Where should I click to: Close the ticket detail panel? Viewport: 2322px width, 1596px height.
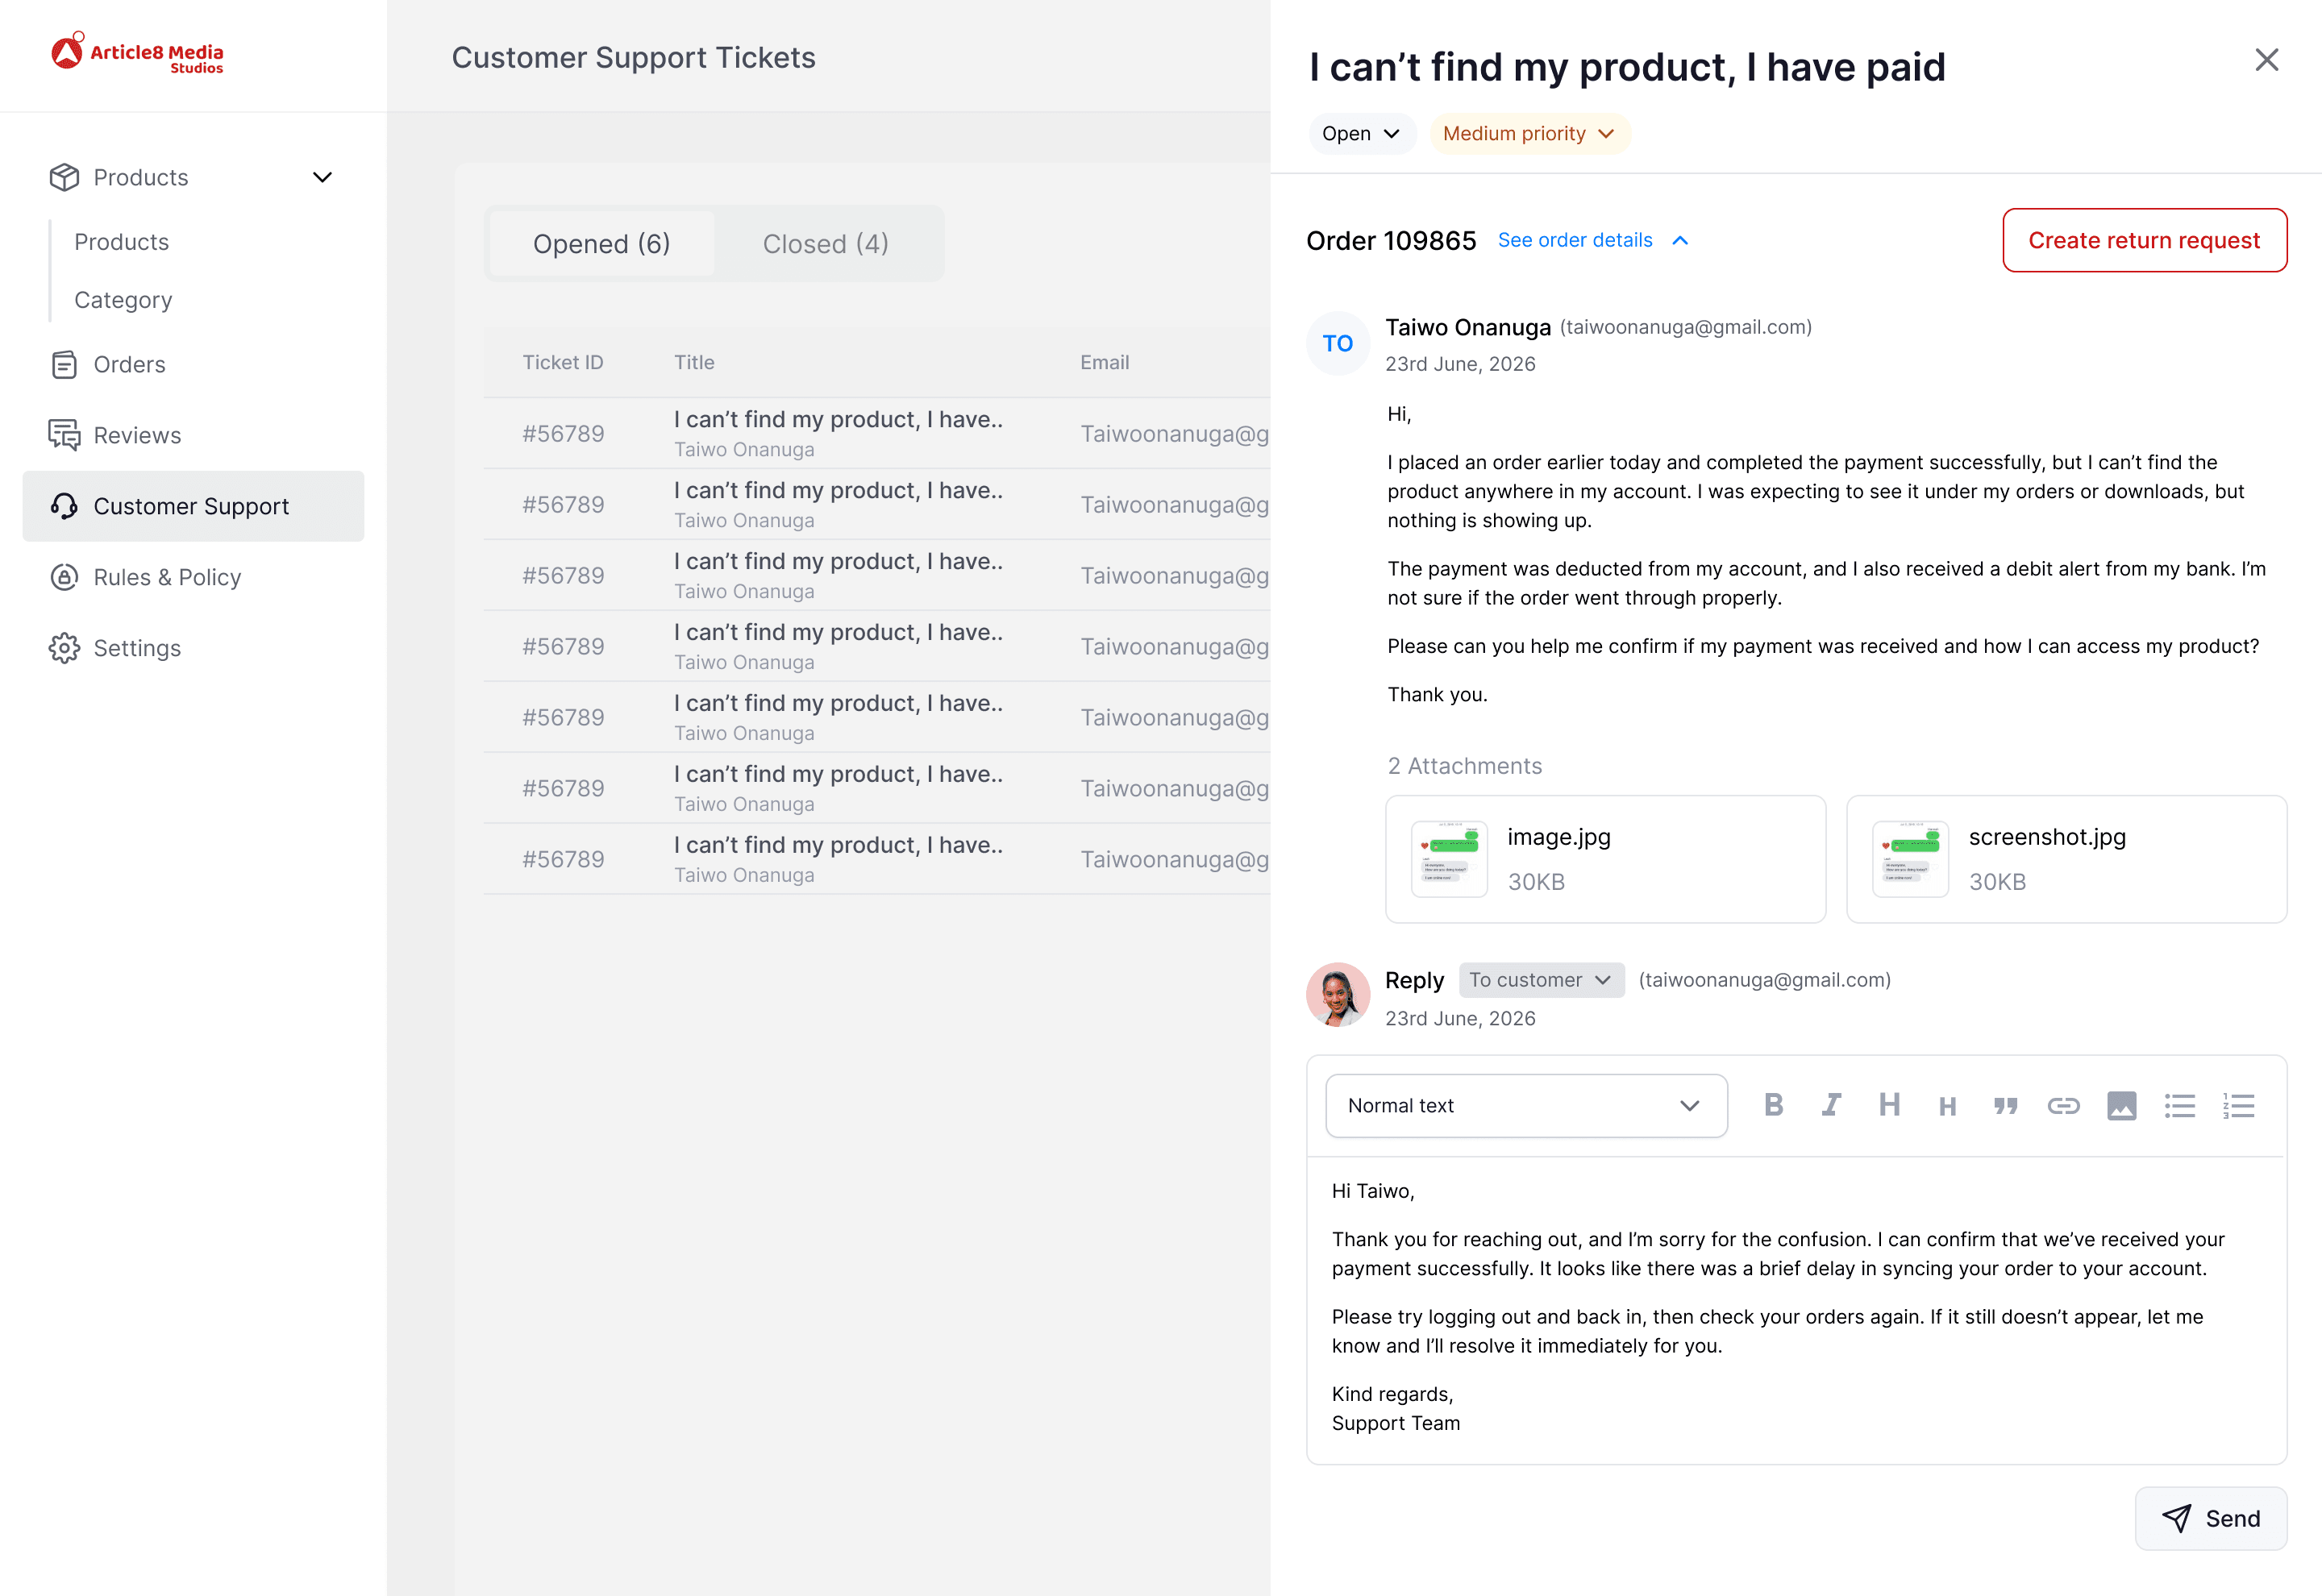pyautogui.click(x=2266, y=60)
